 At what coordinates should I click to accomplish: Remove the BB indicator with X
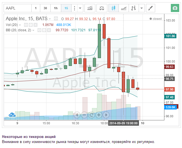49,30
